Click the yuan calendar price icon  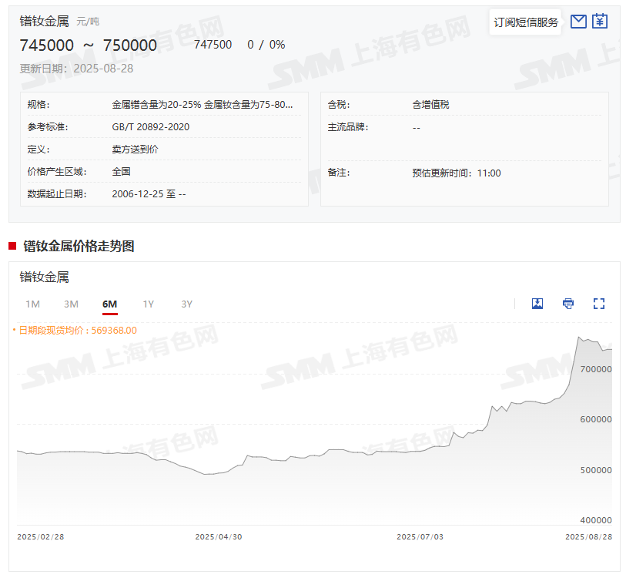pyautogui.click(x=600, y=22)
